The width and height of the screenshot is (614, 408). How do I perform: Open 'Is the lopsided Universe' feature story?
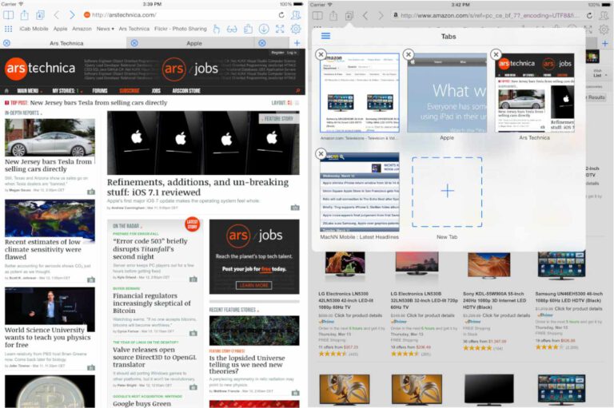pos(247,364)
